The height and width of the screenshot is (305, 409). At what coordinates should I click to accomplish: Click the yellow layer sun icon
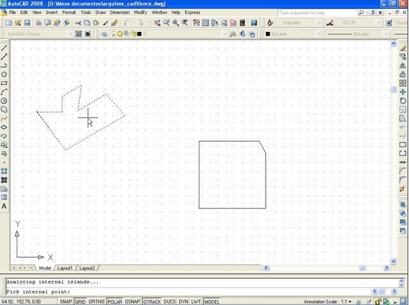pos(120,34)
